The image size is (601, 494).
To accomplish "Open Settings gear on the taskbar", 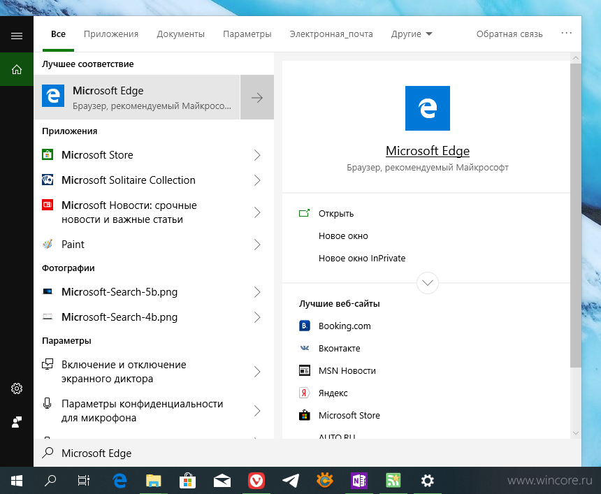I will click(428, 481).
